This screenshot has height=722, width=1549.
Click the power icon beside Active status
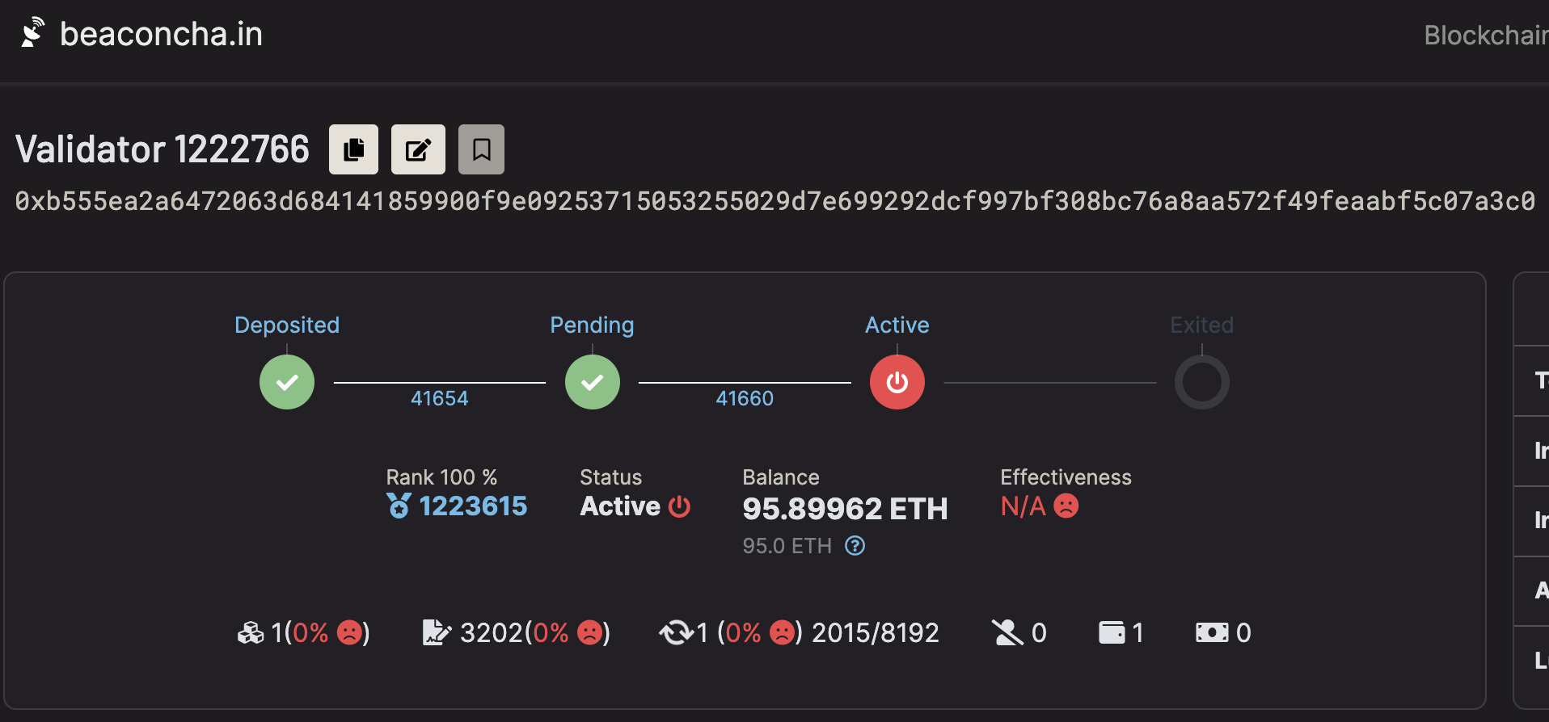click(x=680, y=506)
